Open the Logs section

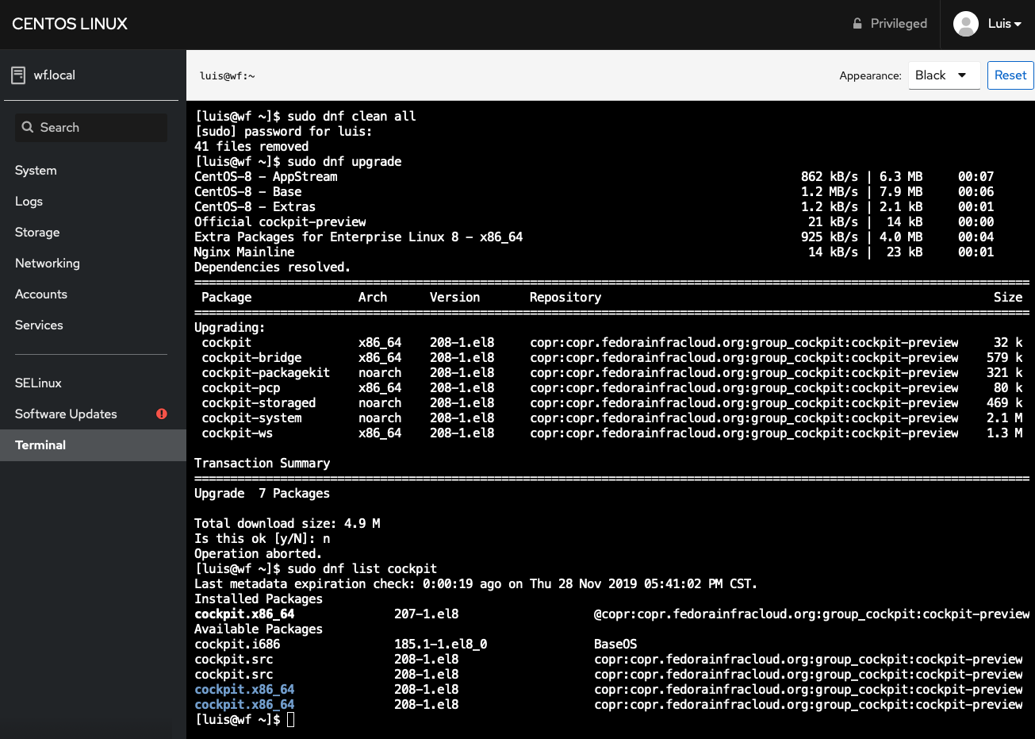click(x=29, y=201)
